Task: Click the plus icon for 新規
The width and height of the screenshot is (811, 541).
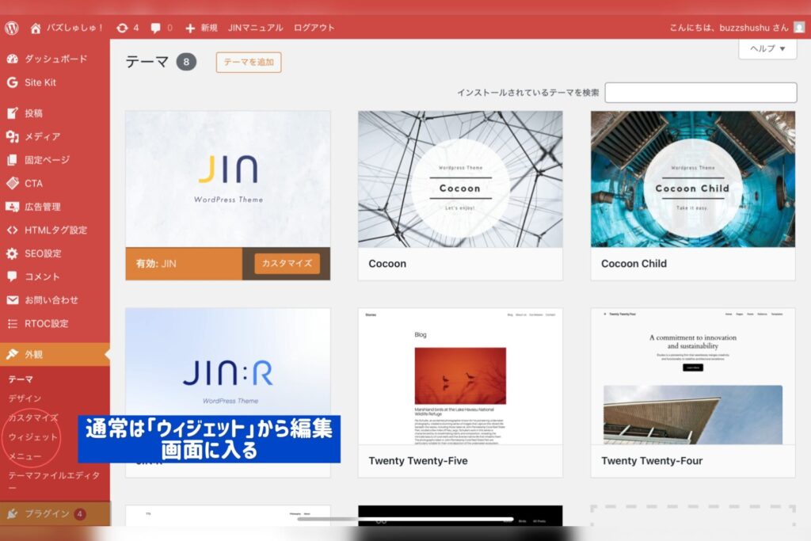Action: click(x=190, y=28)
